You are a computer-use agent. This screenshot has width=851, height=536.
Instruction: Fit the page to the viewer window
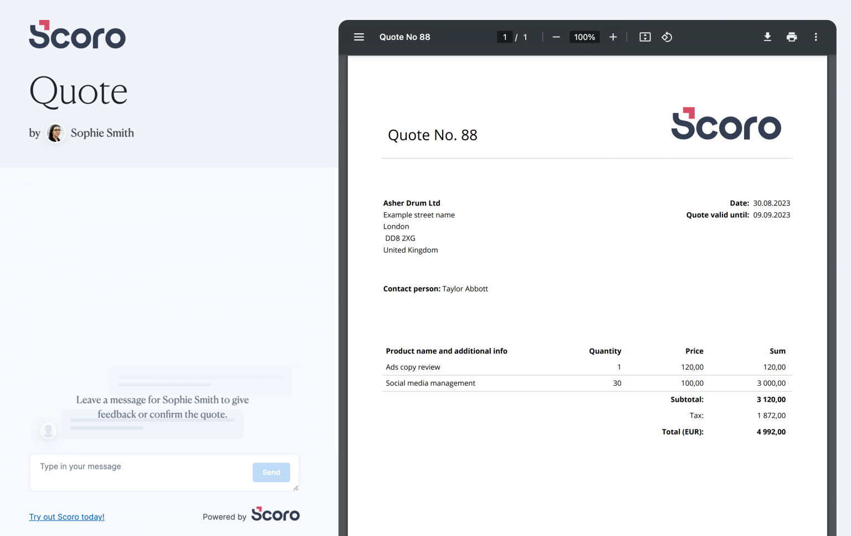(644, 37)
